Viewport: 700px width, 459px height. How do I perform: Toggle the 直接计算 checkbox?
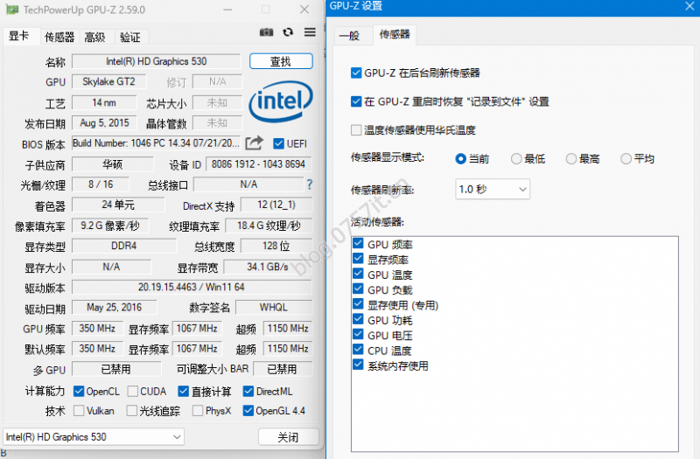pos(183,391)
